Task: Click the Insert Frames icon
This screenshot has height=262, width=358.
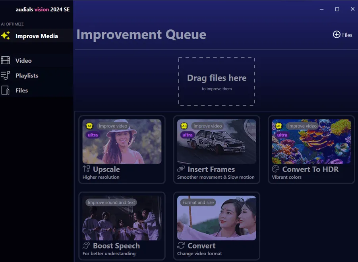Action: click(181, 169)
